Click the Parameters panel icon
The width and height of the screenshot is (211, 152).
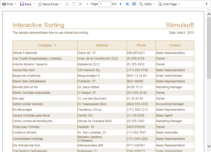74,4
